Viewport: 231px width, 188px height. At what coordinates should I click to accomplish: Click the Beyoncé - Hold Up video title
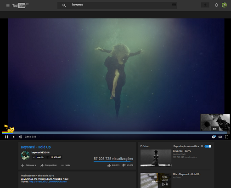pos(36,147)
